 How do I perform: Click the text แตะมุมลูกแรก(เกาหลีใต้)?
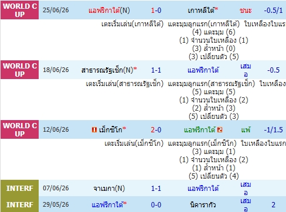tap(204, 24)
